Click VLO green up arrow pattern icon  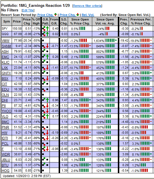click(x=48, y=116)
